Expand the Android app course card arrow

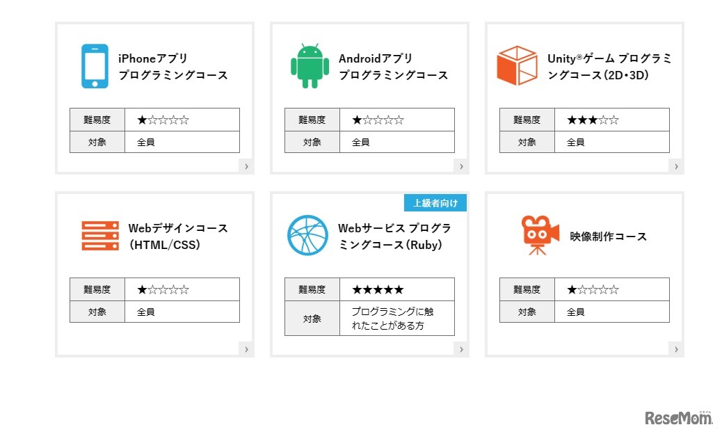coord(461,166)
